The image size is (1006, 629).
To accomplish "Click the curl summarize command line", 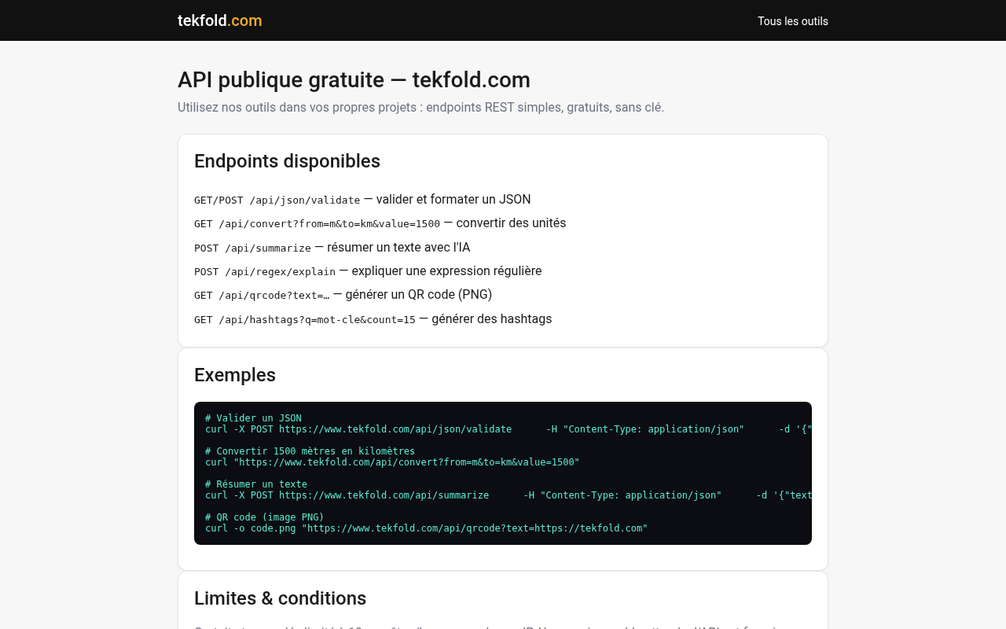I will pyautogui.click(x=509, y=495).
